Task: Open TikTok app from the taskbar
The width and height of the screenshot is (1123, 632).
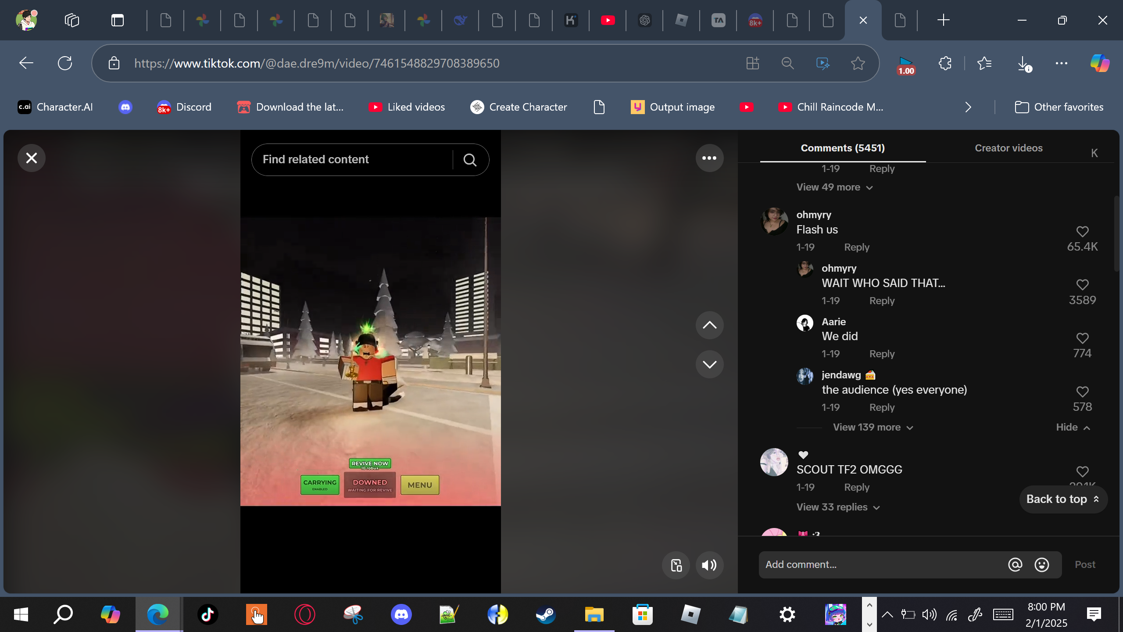Action: (x=207, y=614)
